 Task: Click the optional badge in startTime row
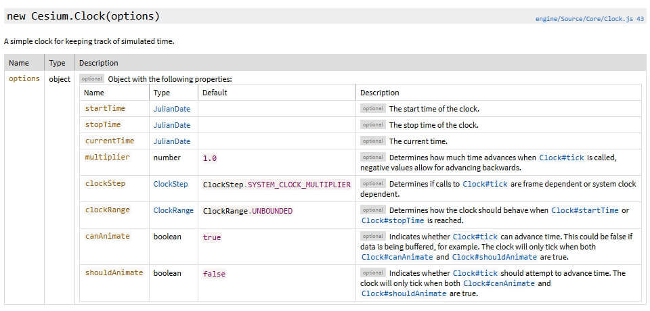point(372,108)
